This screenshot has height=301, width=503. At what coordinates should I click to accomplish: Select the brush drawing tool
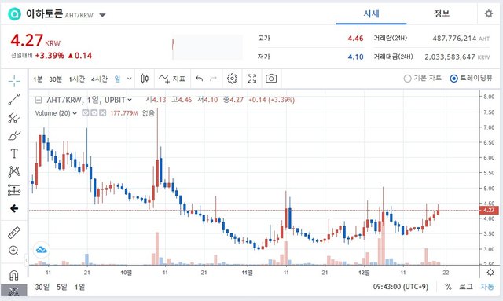(x=14, y=136)
